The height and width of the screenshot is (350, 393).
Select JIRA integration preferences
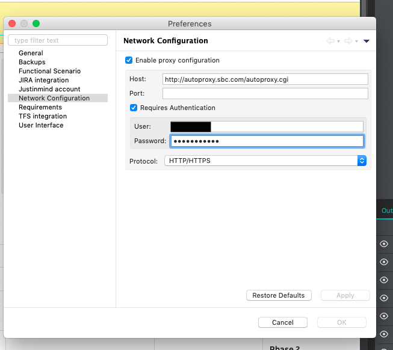click(43, 80)
